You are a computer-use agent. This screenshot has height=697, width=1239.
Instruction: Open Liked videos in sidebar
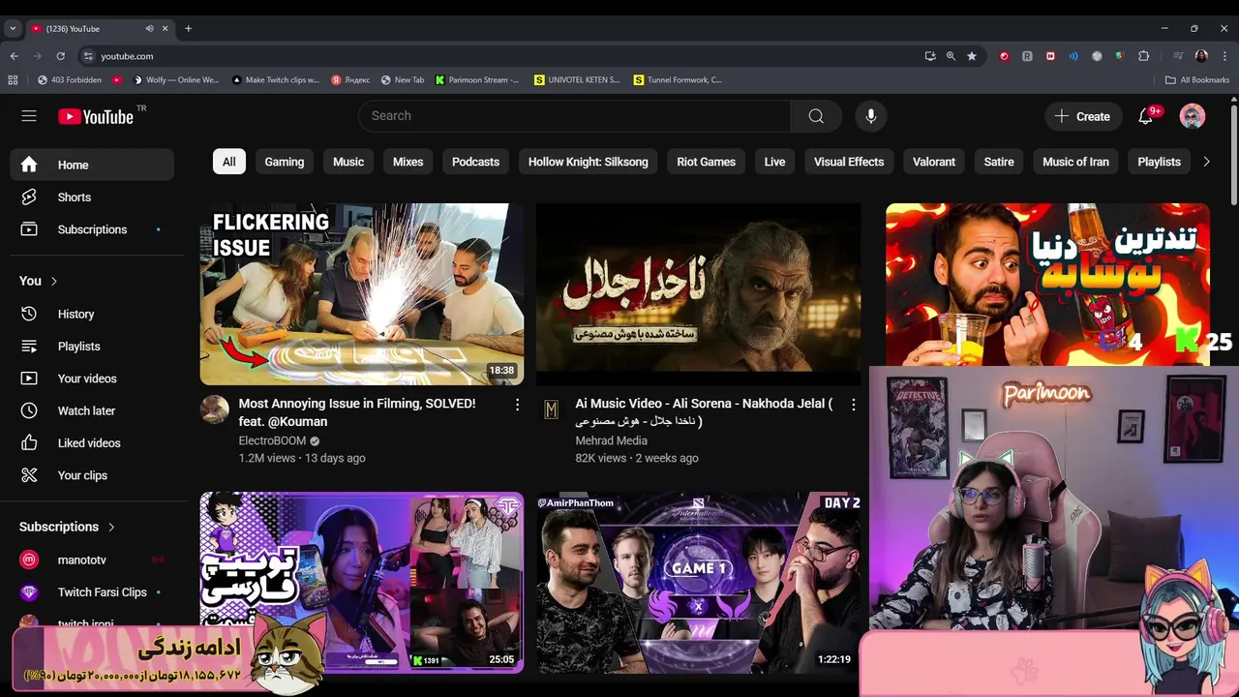pyautogui.click(x=92, y=443)
